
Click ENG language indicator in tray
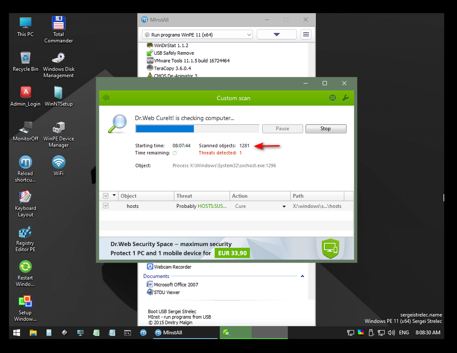(x=404, y=333)
